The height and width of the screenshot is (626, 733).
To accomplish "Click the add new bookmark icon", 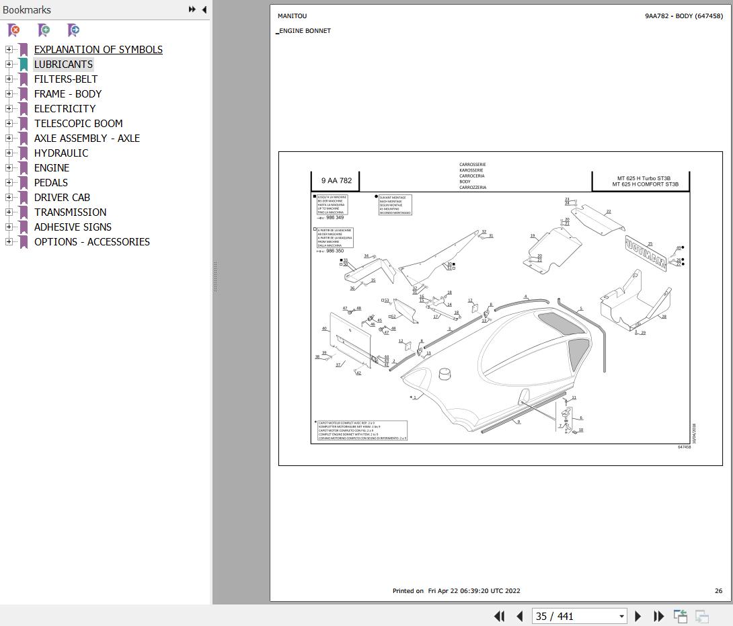I will click(x=44, y=30).
